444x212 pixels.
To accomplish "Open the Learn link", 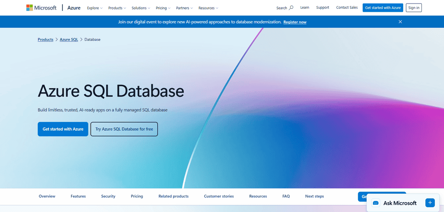I will (x=305, y=8).
